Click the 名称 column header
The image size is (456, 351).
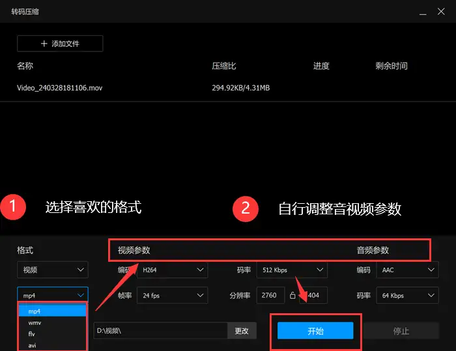click(25, 66)
